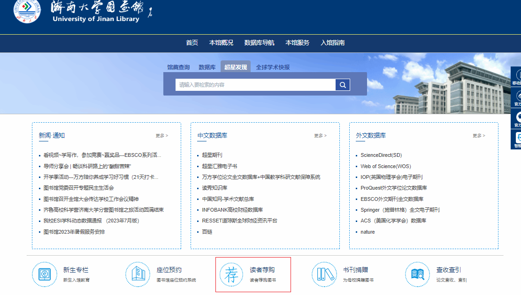Open the mobile library sidebar icon
The image size is (521, 295).
tap(517, 77)
